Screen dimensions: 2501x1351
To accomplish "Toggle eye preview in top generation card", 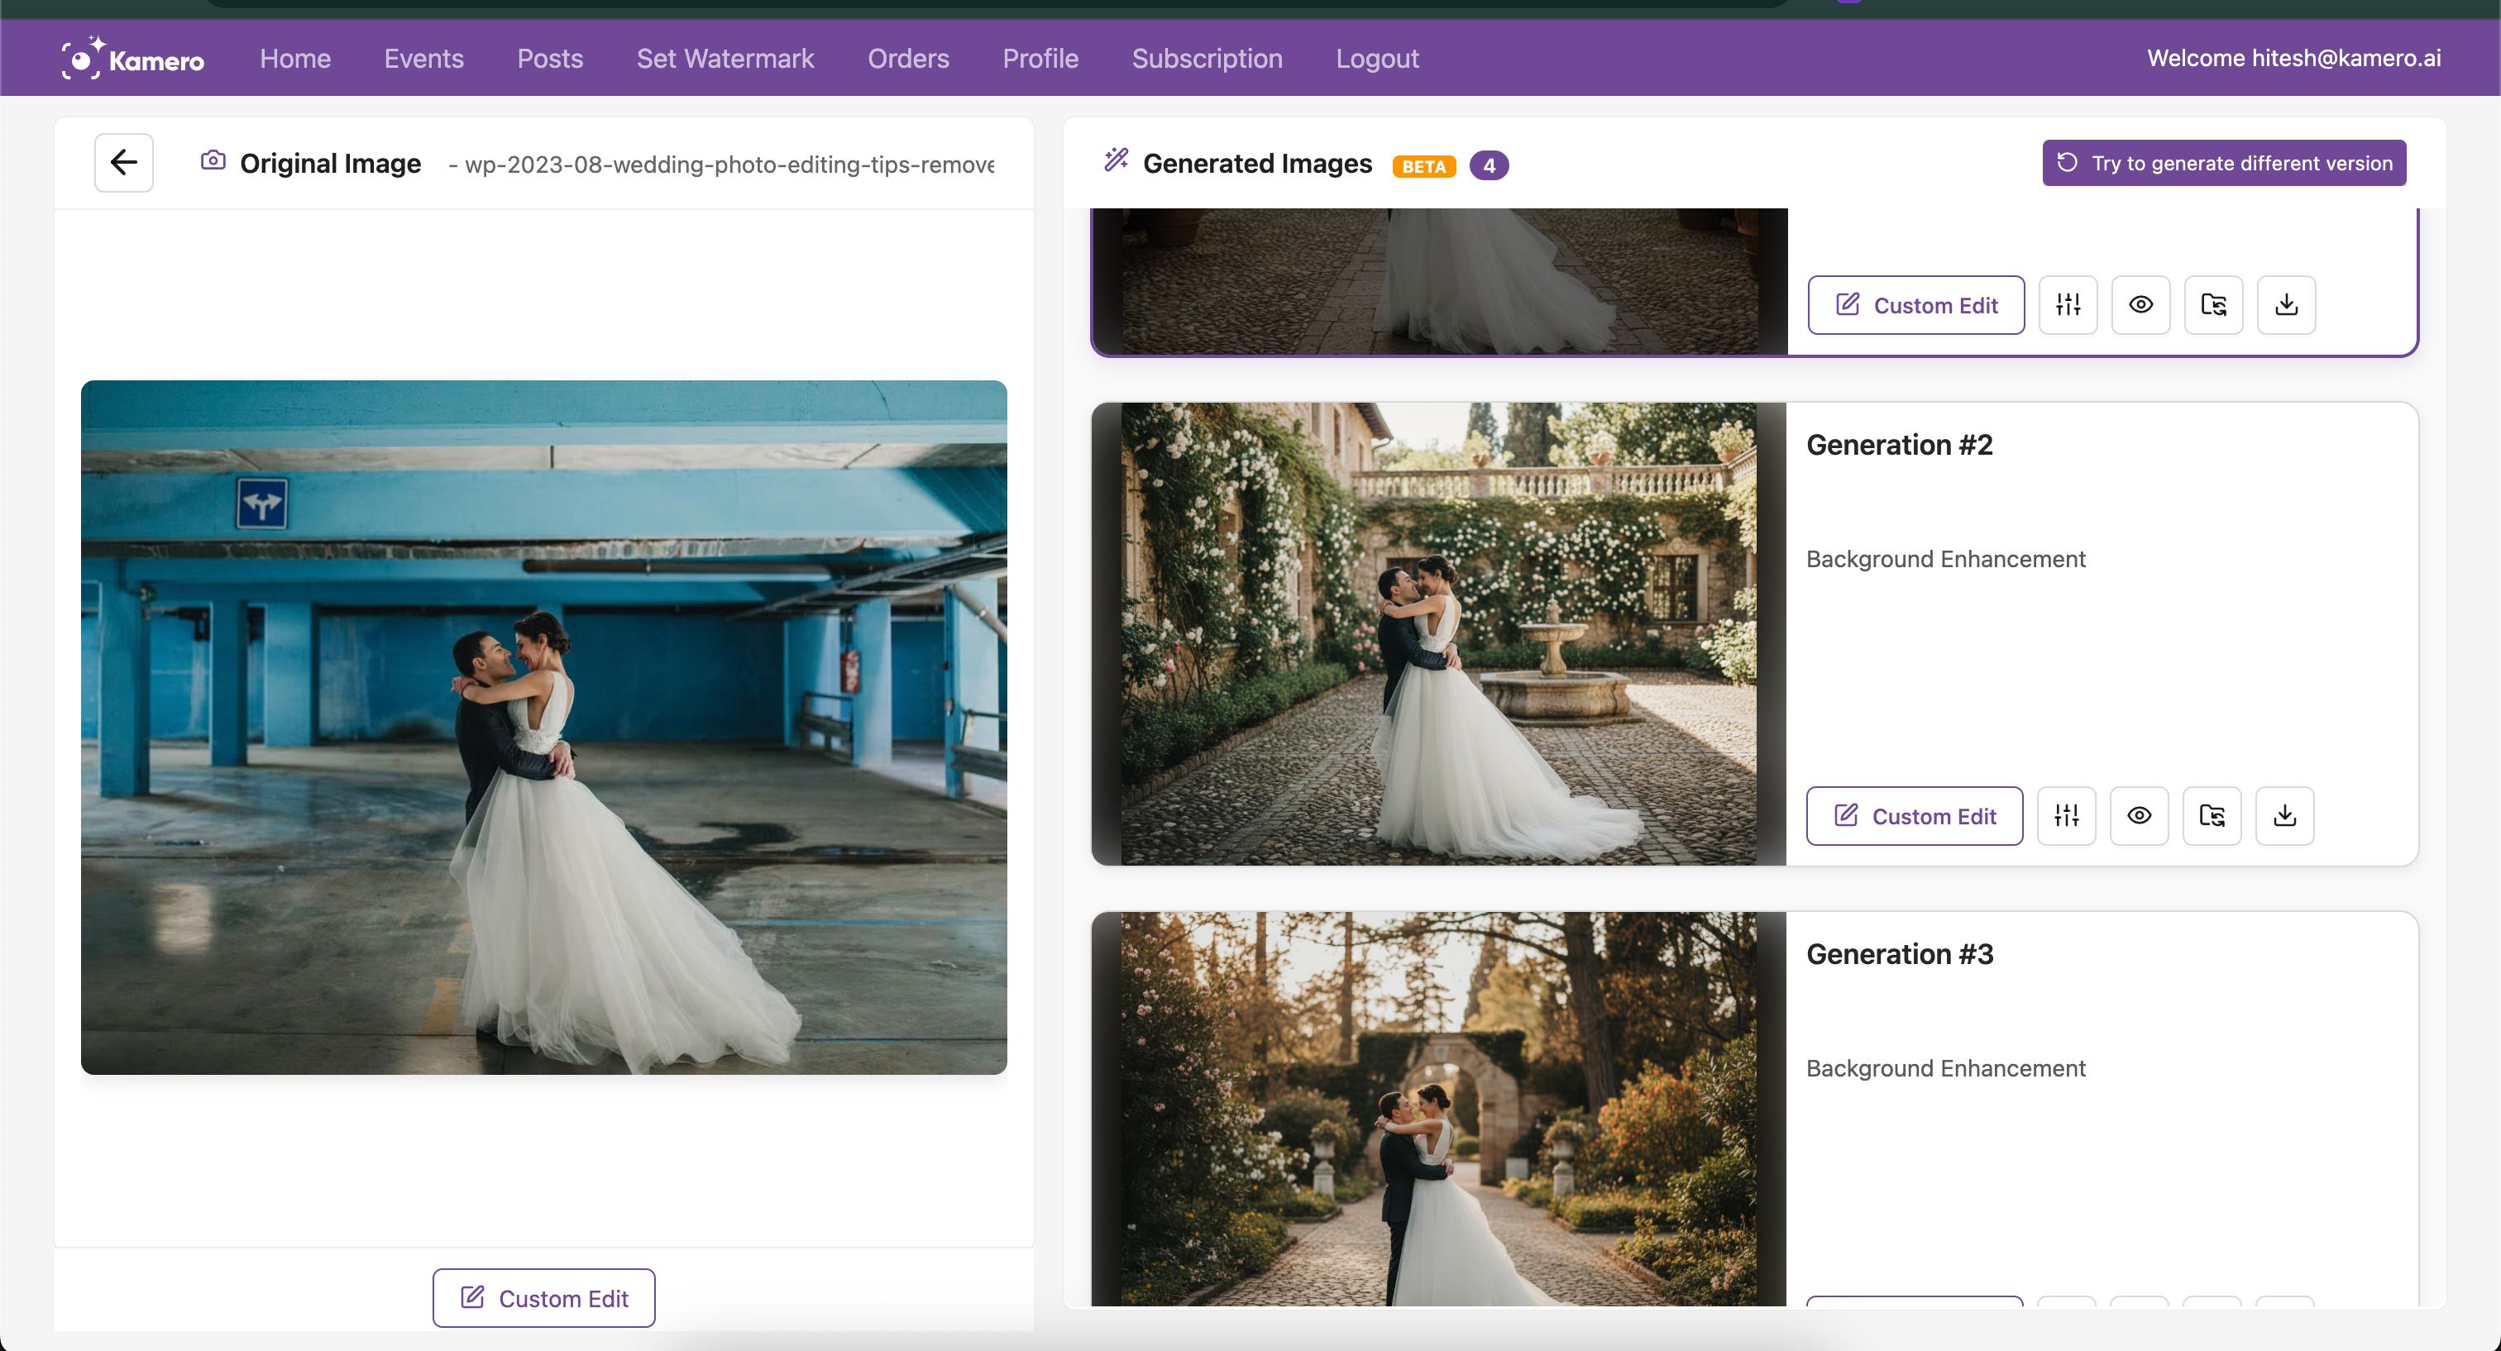I will tap(2140, 305).
